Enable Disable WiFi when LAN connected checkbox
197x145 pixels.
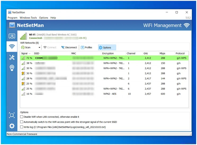(22, 117)
